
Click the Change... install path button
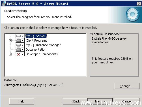tap(127, 86)
